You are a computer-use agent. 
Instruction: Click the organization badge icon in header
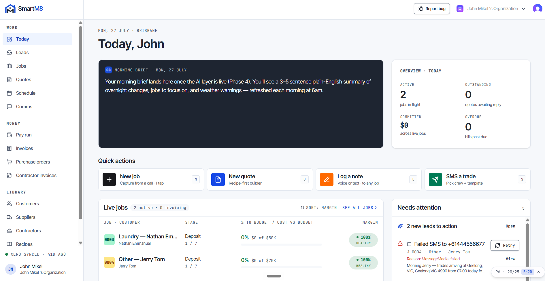tap(460, 9)
